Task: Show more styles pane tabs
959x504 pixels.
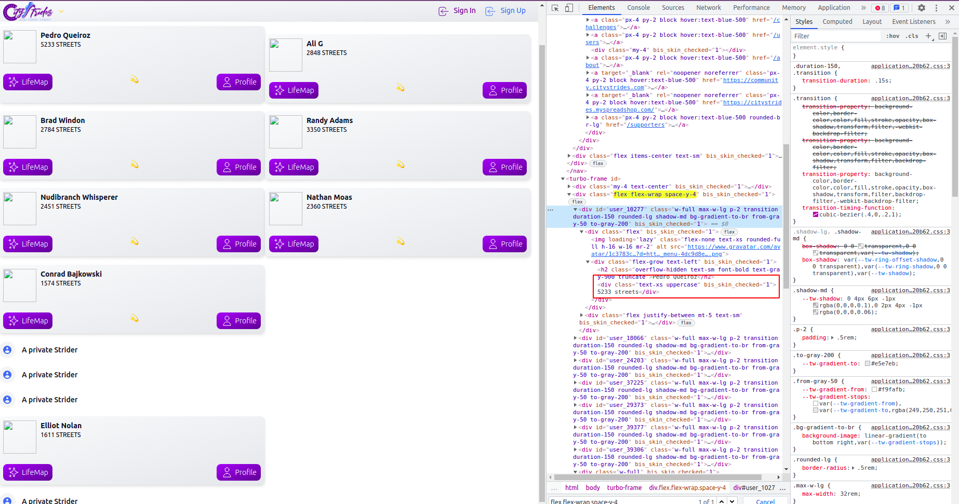Action: pos(948,22)
